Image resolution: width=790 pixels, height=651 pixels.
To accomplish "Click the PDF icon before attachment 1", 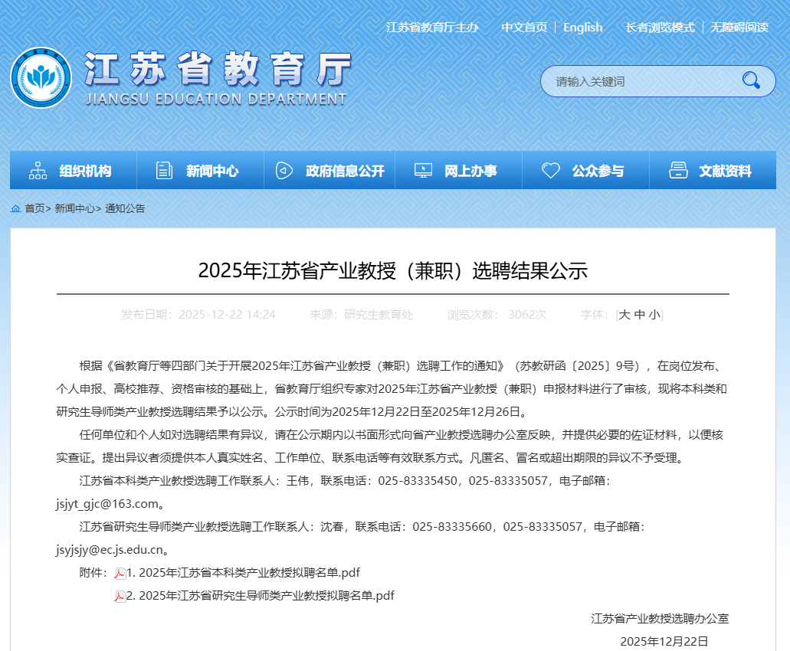I will [x=120, y=572].
